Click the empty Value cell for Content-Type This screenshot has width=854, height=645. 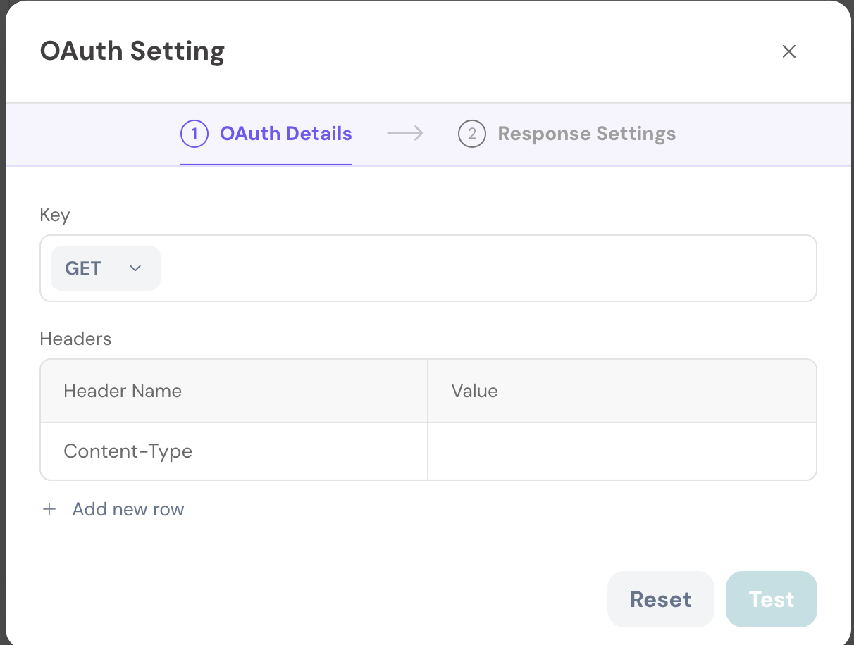[x=621, y=451]
